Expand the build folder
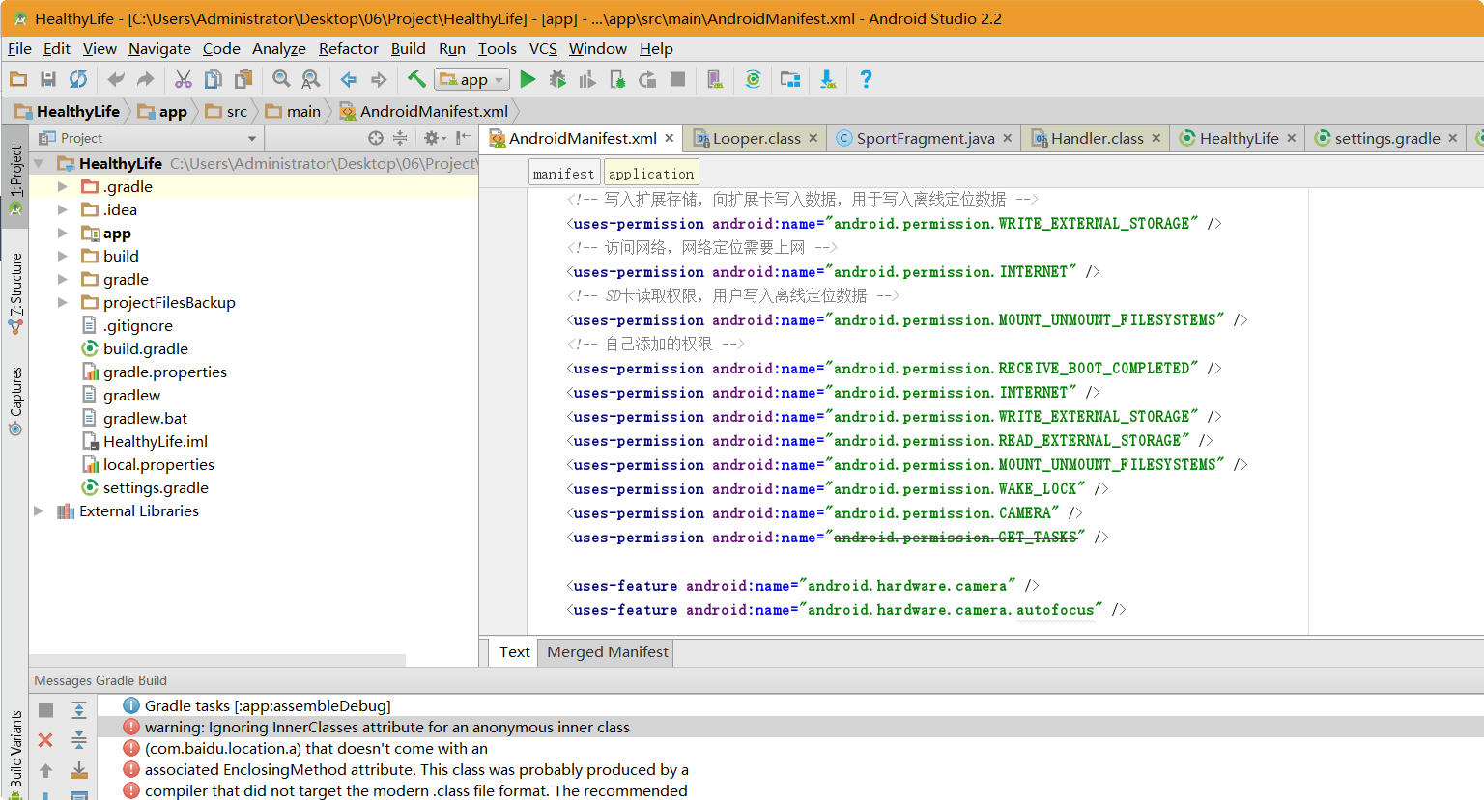This screenshot has height=800, width=1484. click(63, 256)
